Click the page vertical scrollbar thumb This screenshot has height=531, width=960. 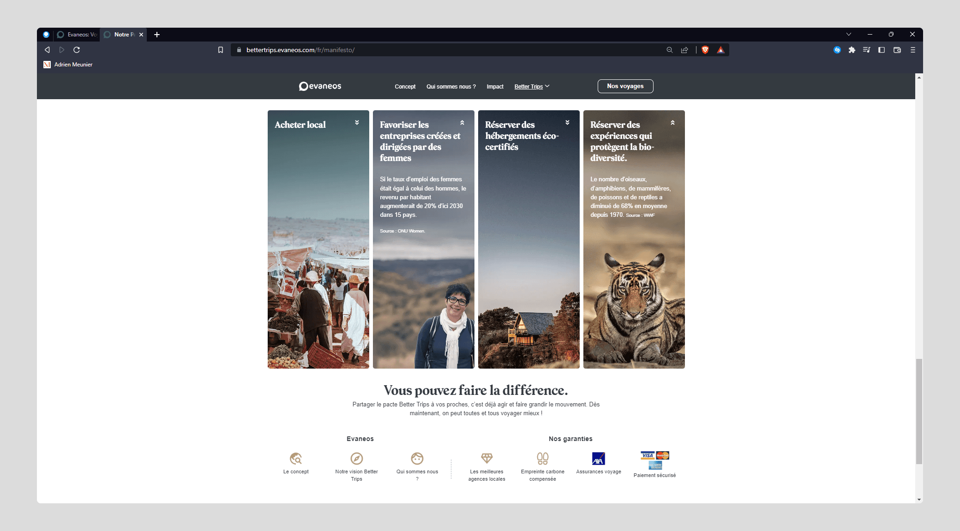point(919,411)
